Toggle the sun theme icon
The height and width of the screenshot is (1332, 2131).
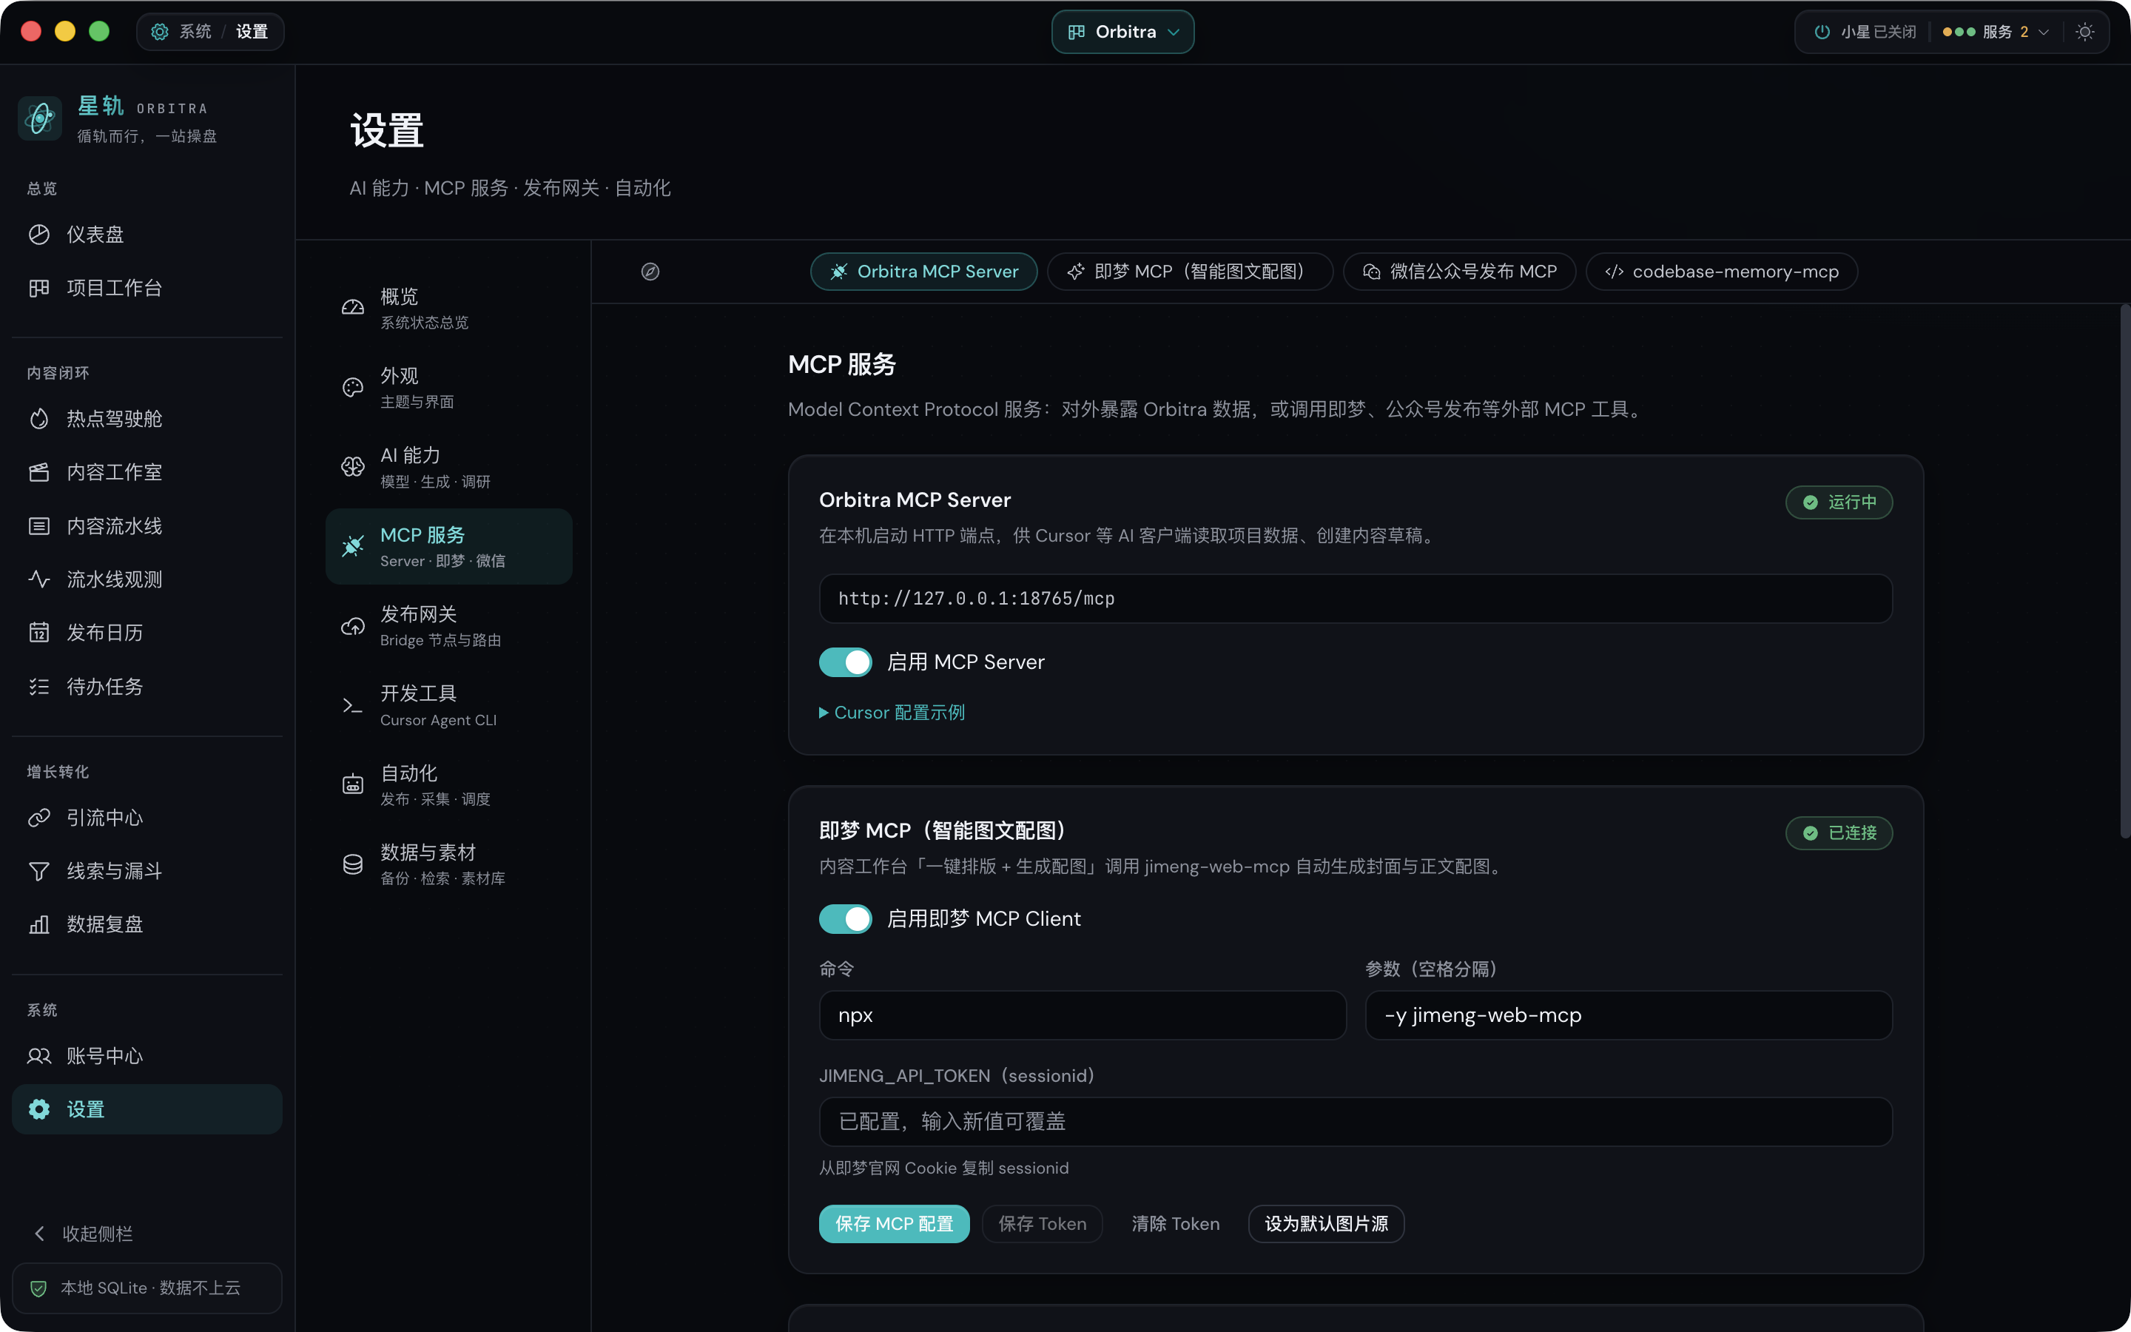point(2084,32)
